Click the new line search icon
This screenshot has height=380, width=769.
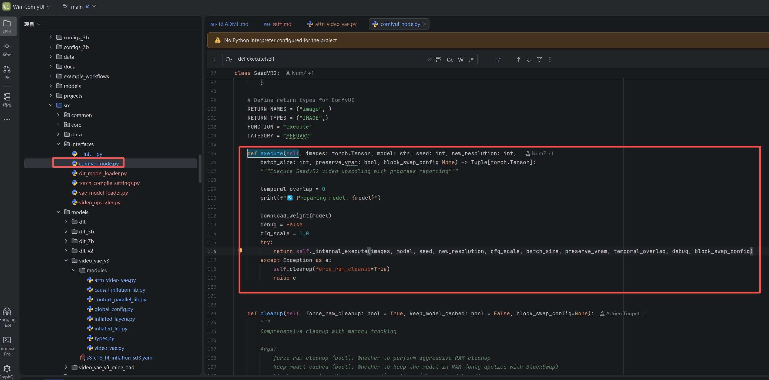pyautogui.click(x=438, y=60)
